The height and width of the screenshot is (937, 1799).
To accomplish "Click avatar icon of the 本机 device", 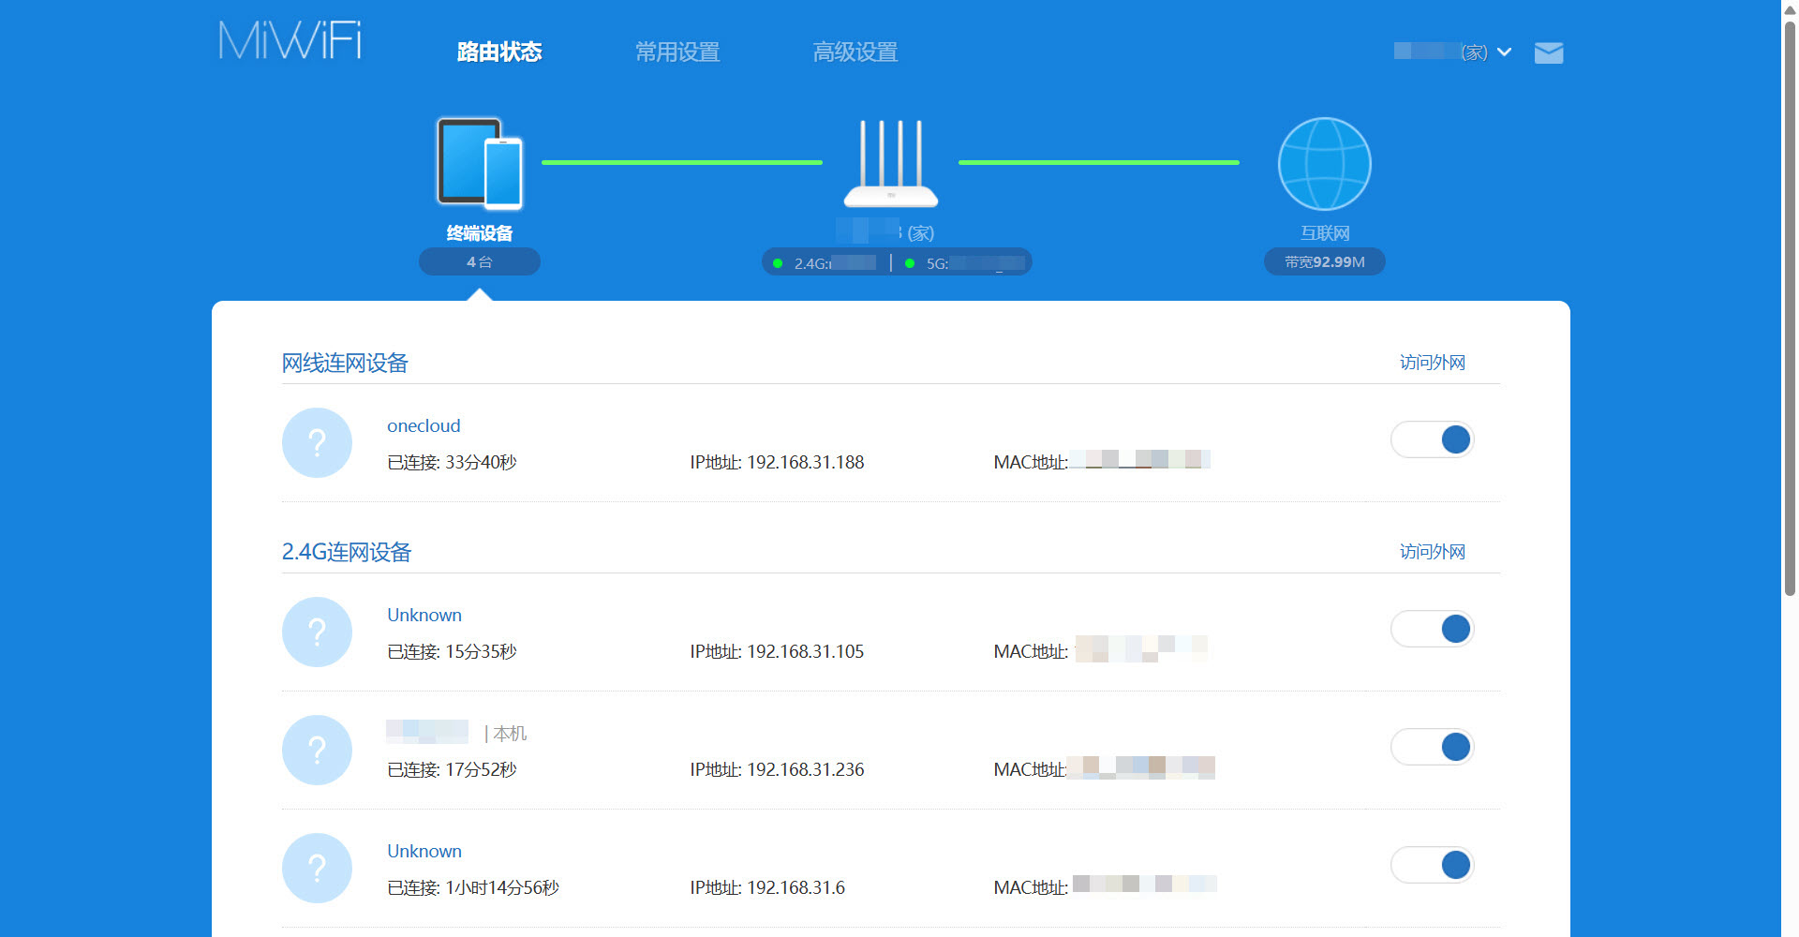I will [317, 750].
